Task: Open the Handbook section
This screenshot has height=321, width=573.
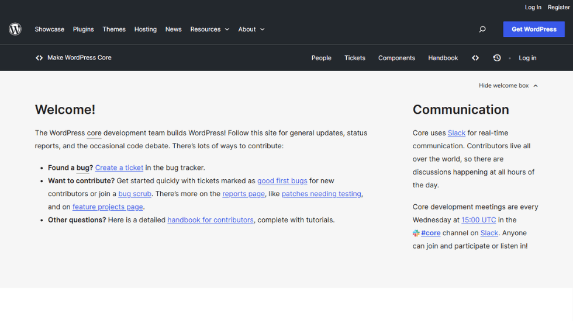Action: click(443, 58)
